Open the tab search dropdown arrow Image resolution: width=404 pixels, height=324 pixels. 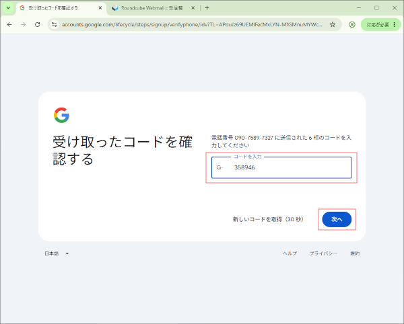pyautogui.click(x=8, y=7)
